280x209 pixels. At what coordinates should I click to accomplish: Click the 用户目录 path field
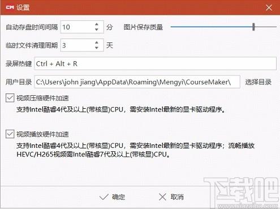137,82
